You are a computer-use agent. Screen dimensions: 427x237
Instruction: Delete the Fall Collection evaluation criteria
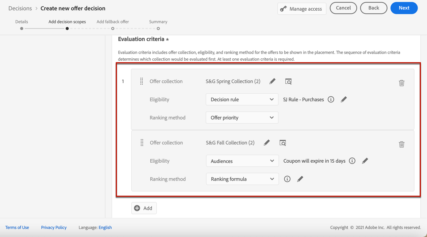coord(402,144)
